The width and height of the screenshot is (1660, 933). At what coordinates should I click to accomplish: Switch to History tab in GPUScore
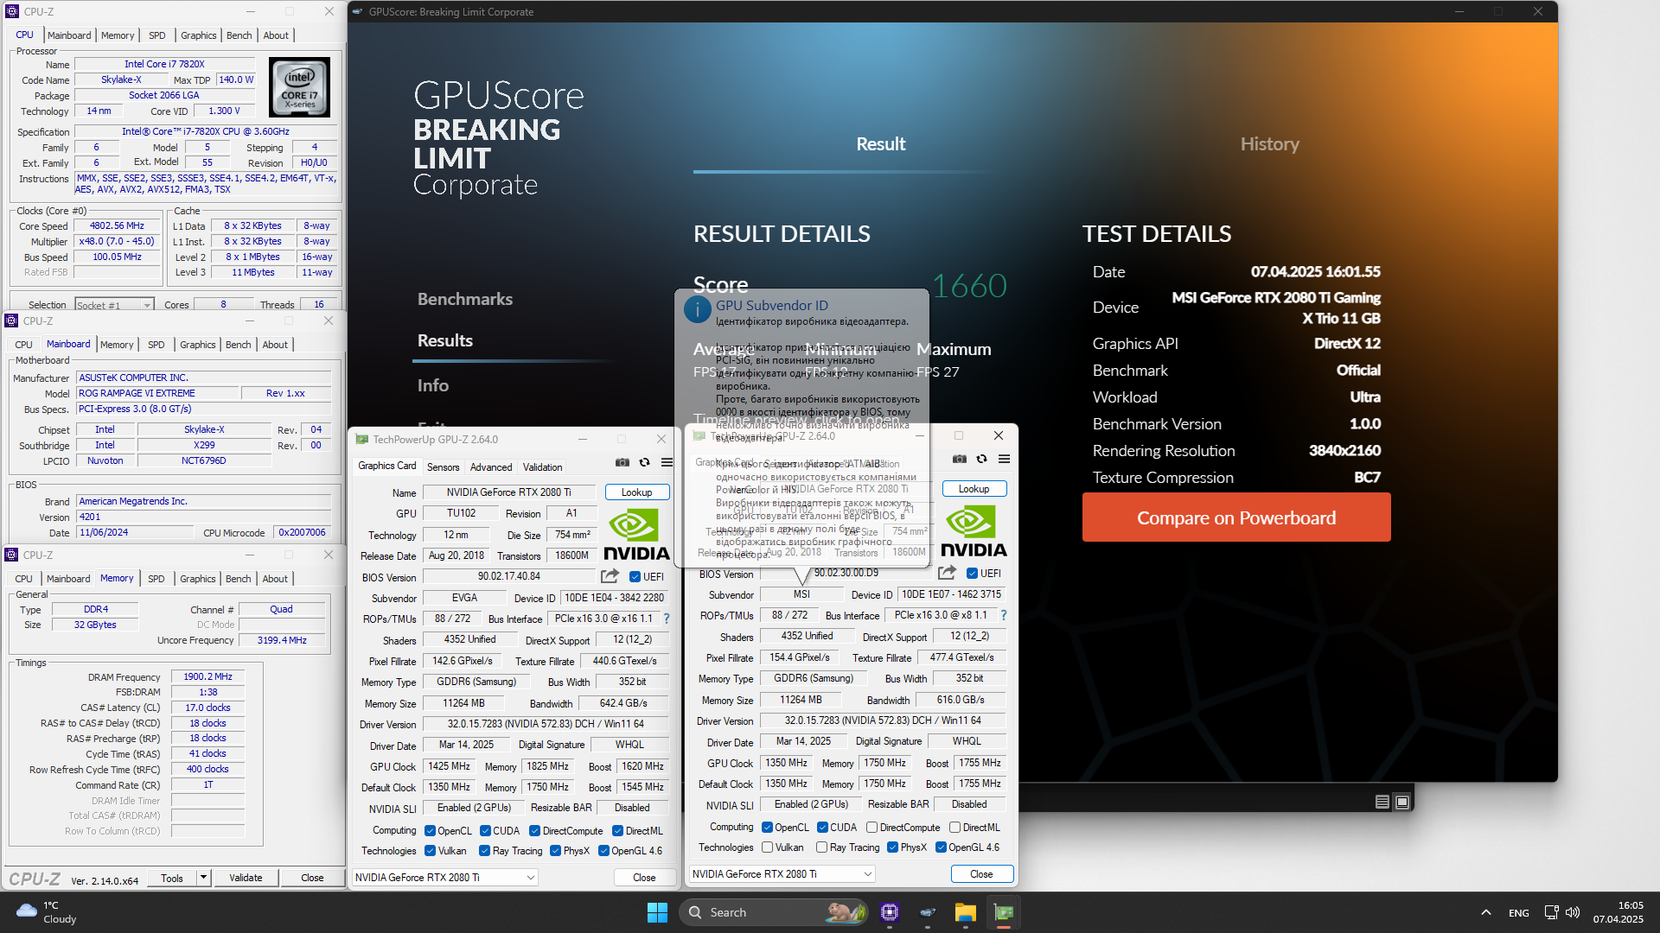point(1269,144)
